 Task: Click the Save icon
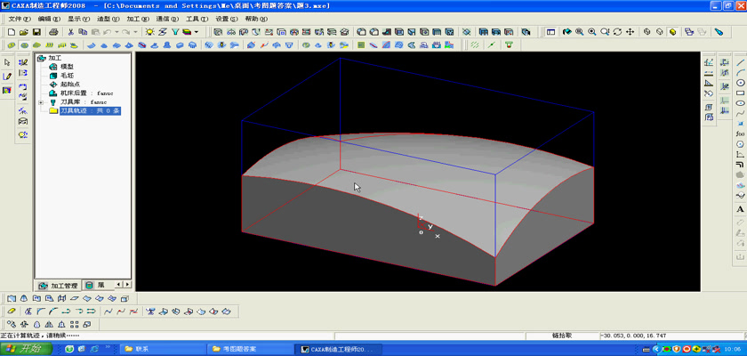36,32
